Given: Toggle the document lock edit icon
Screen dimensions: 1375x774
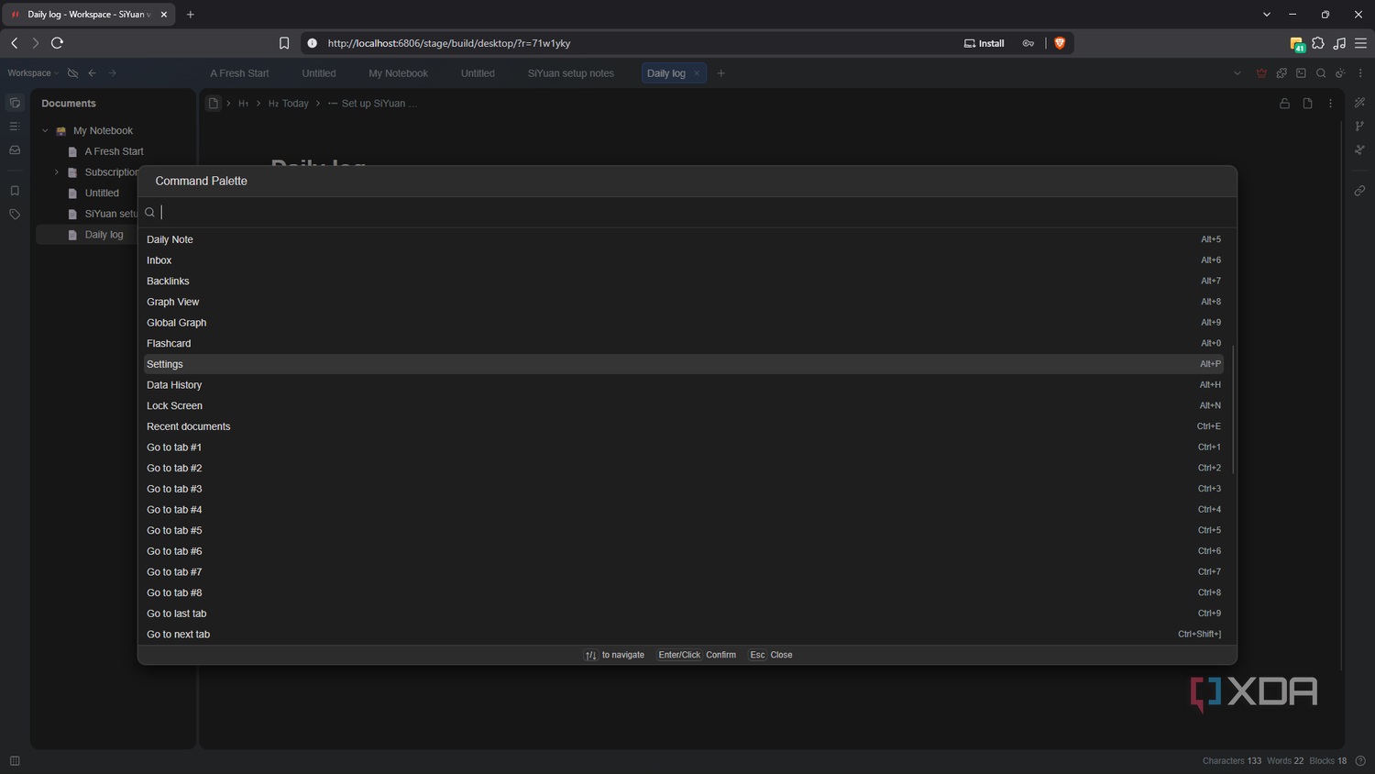Looking at the screenshot, I should pyautogui.click(x=1284, y=104).
